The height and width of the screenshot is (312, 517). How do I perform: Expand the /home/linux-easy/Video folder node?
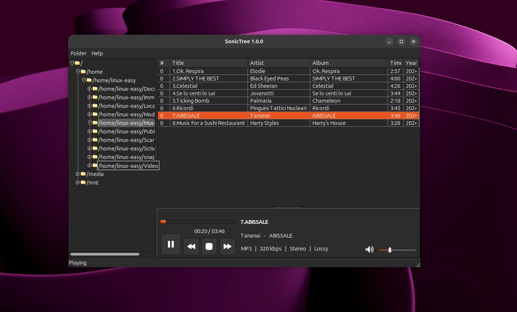(90, 165)
